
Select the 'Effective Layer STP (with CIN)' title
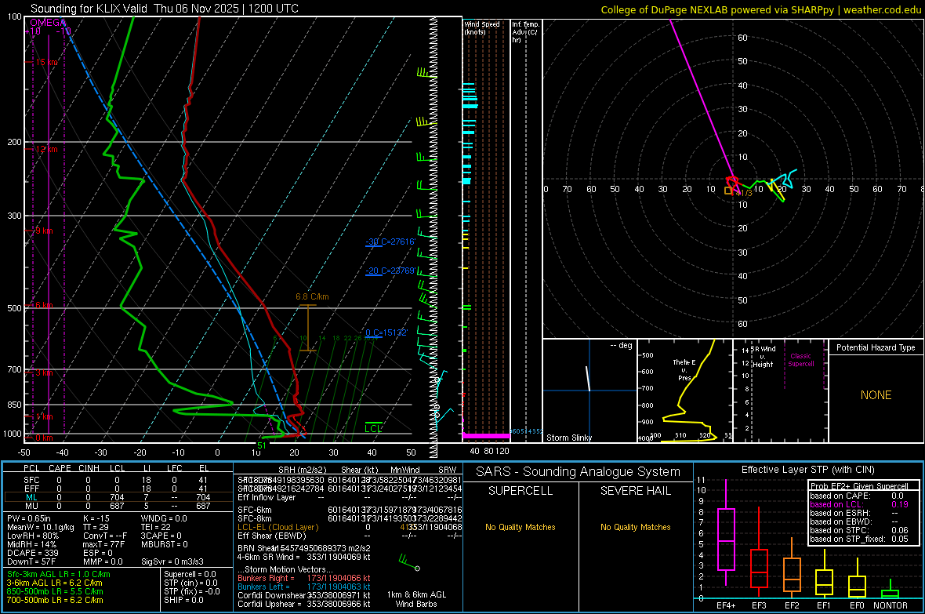coord(807,470)
